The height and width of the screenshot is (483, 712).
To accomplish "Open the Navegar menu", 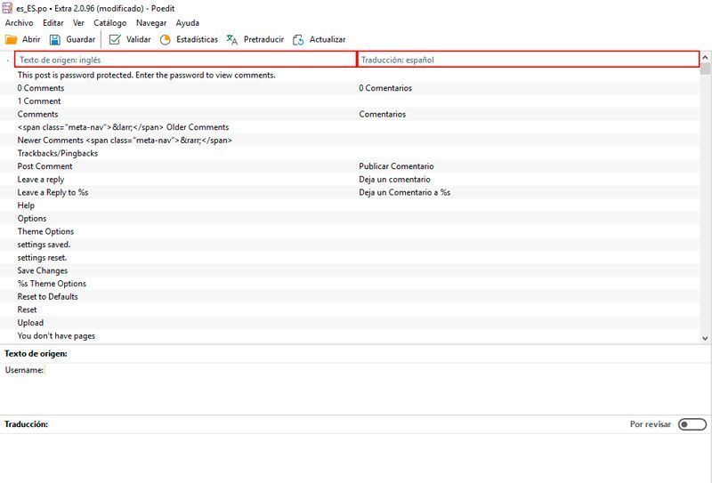I will point(151,23).
